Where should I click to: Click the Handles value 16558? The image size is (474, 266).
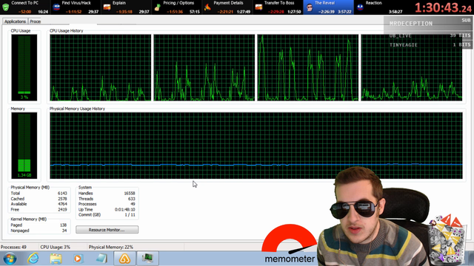[130, 194]
